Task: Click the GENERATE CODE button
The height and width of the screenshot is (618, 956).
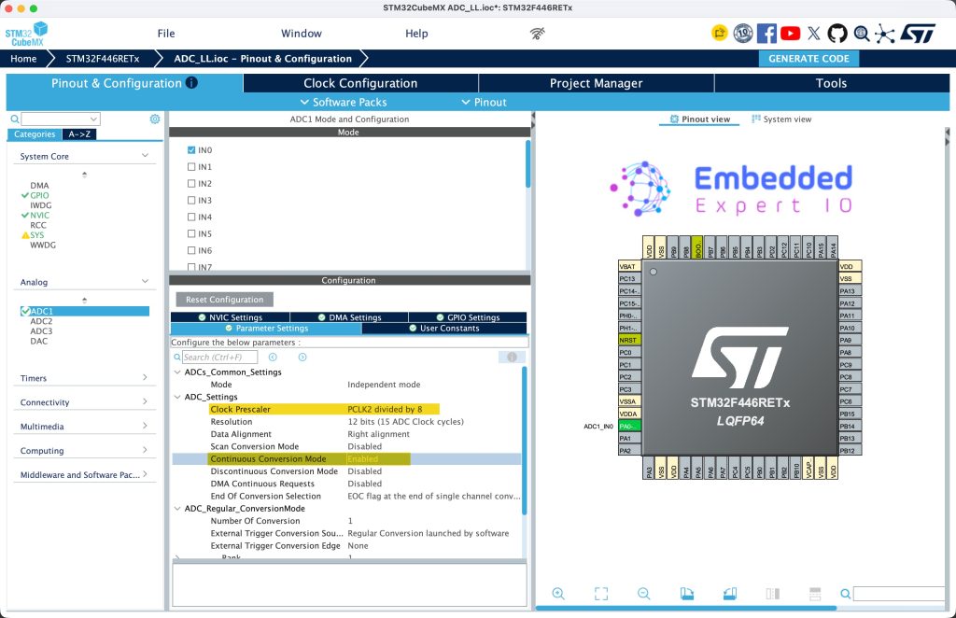Action: (808, 59)
